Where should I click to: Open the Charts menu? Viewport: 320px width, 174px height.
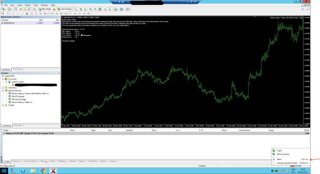point(27,5)
